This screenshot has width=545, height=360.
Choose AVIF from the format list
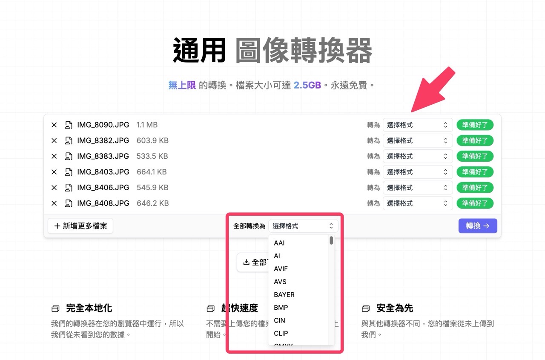[298, 269]
